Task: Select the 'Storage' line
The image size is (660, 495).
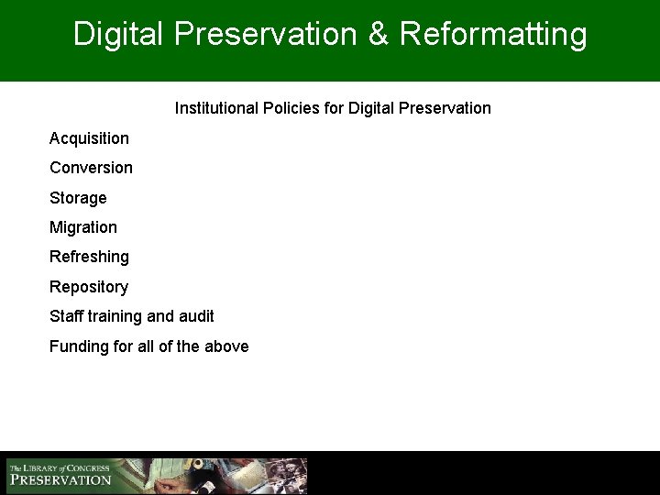Action: pos(78,198)
